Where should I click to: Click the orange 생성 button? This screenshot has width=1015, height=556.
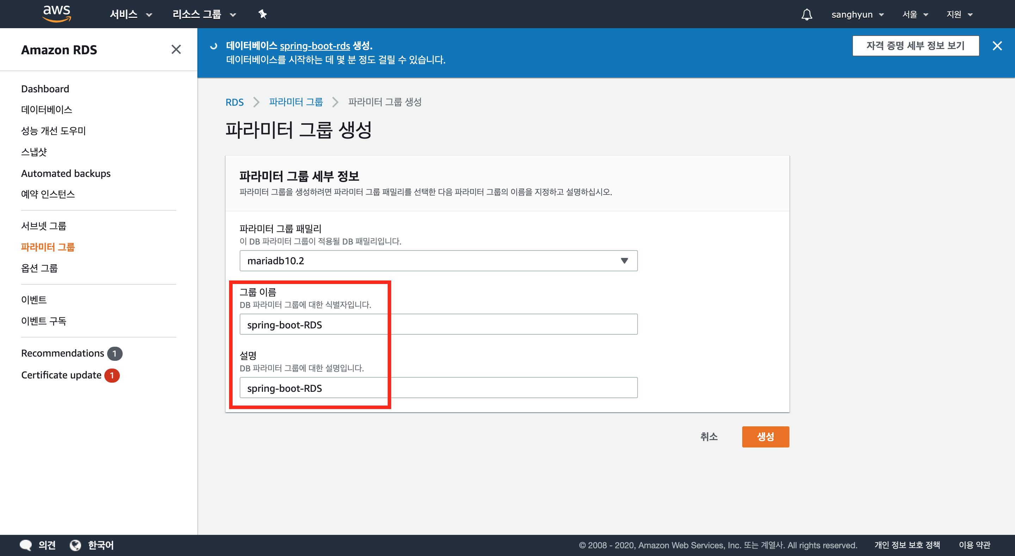tap(765, 437)
